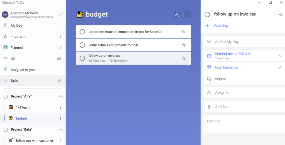Remove the Due Tomorrow date

click(x=280, y=67)
